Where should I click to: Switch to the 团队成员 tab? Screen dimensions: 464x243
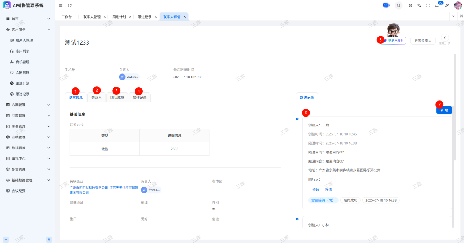(x=117, y=98)
